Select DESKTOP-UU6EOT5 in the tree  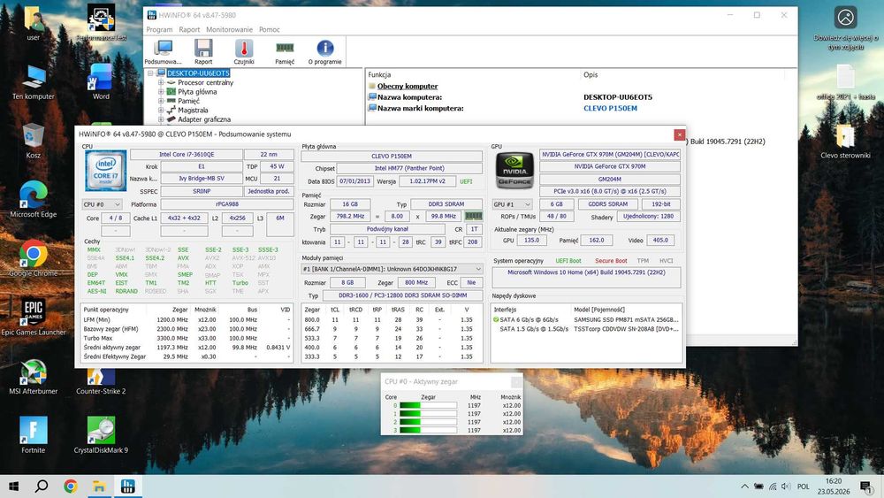coord(198,73)
